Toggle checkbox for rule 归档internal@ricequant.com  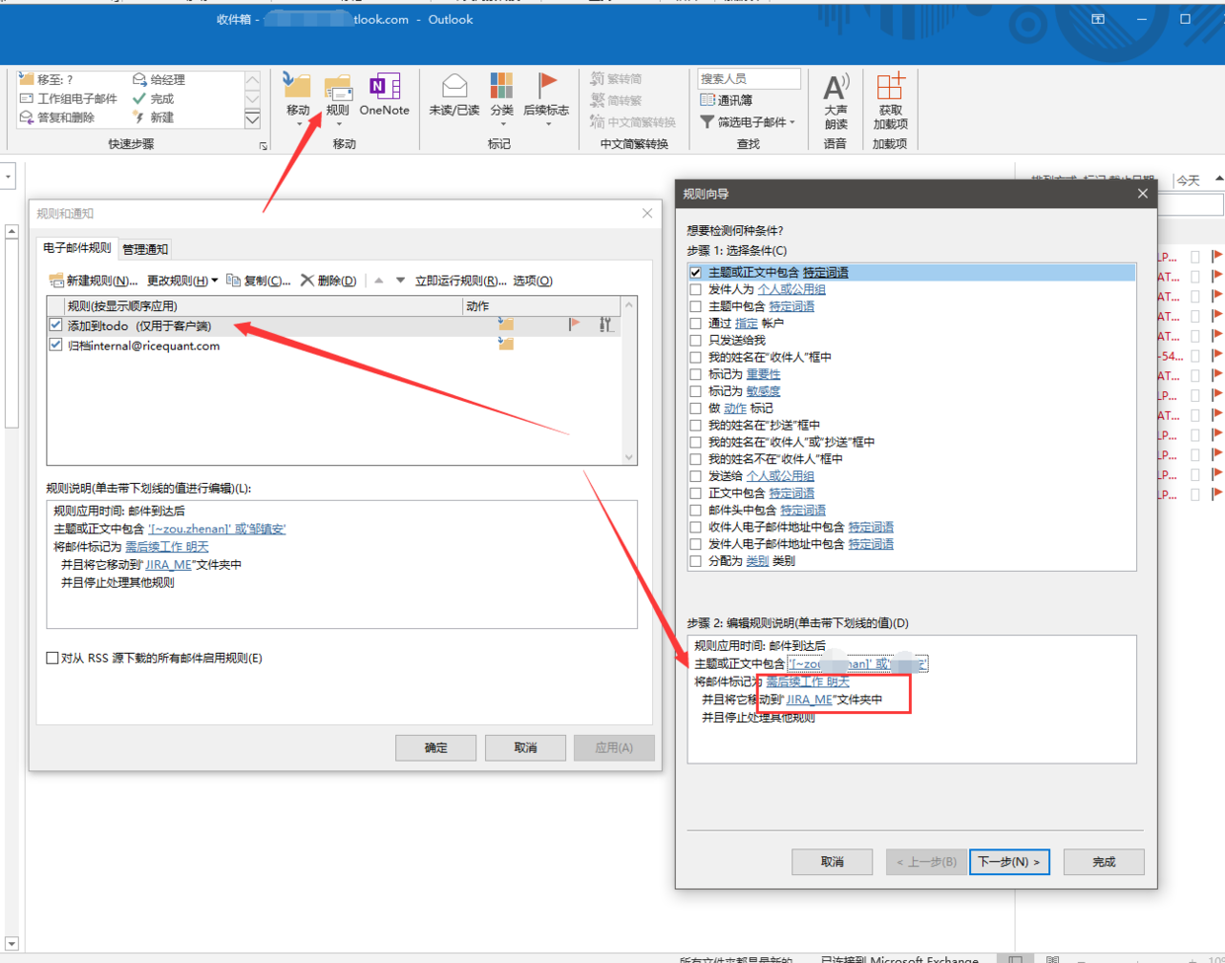pos(55,345)
